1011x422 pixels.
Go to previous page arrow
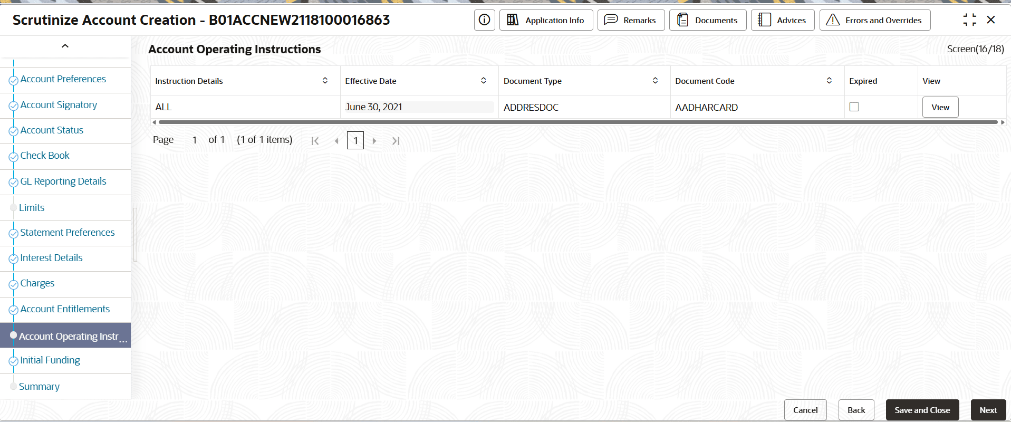[336, 141]
